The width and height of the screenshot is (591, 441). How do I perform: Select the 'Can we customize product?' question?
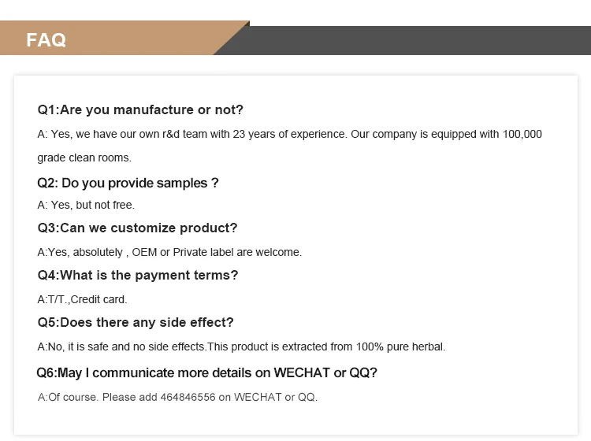(137, 228)
